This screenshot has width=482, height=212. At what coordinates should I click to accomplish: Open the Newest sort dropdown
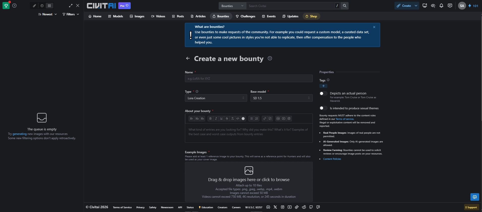47,14
